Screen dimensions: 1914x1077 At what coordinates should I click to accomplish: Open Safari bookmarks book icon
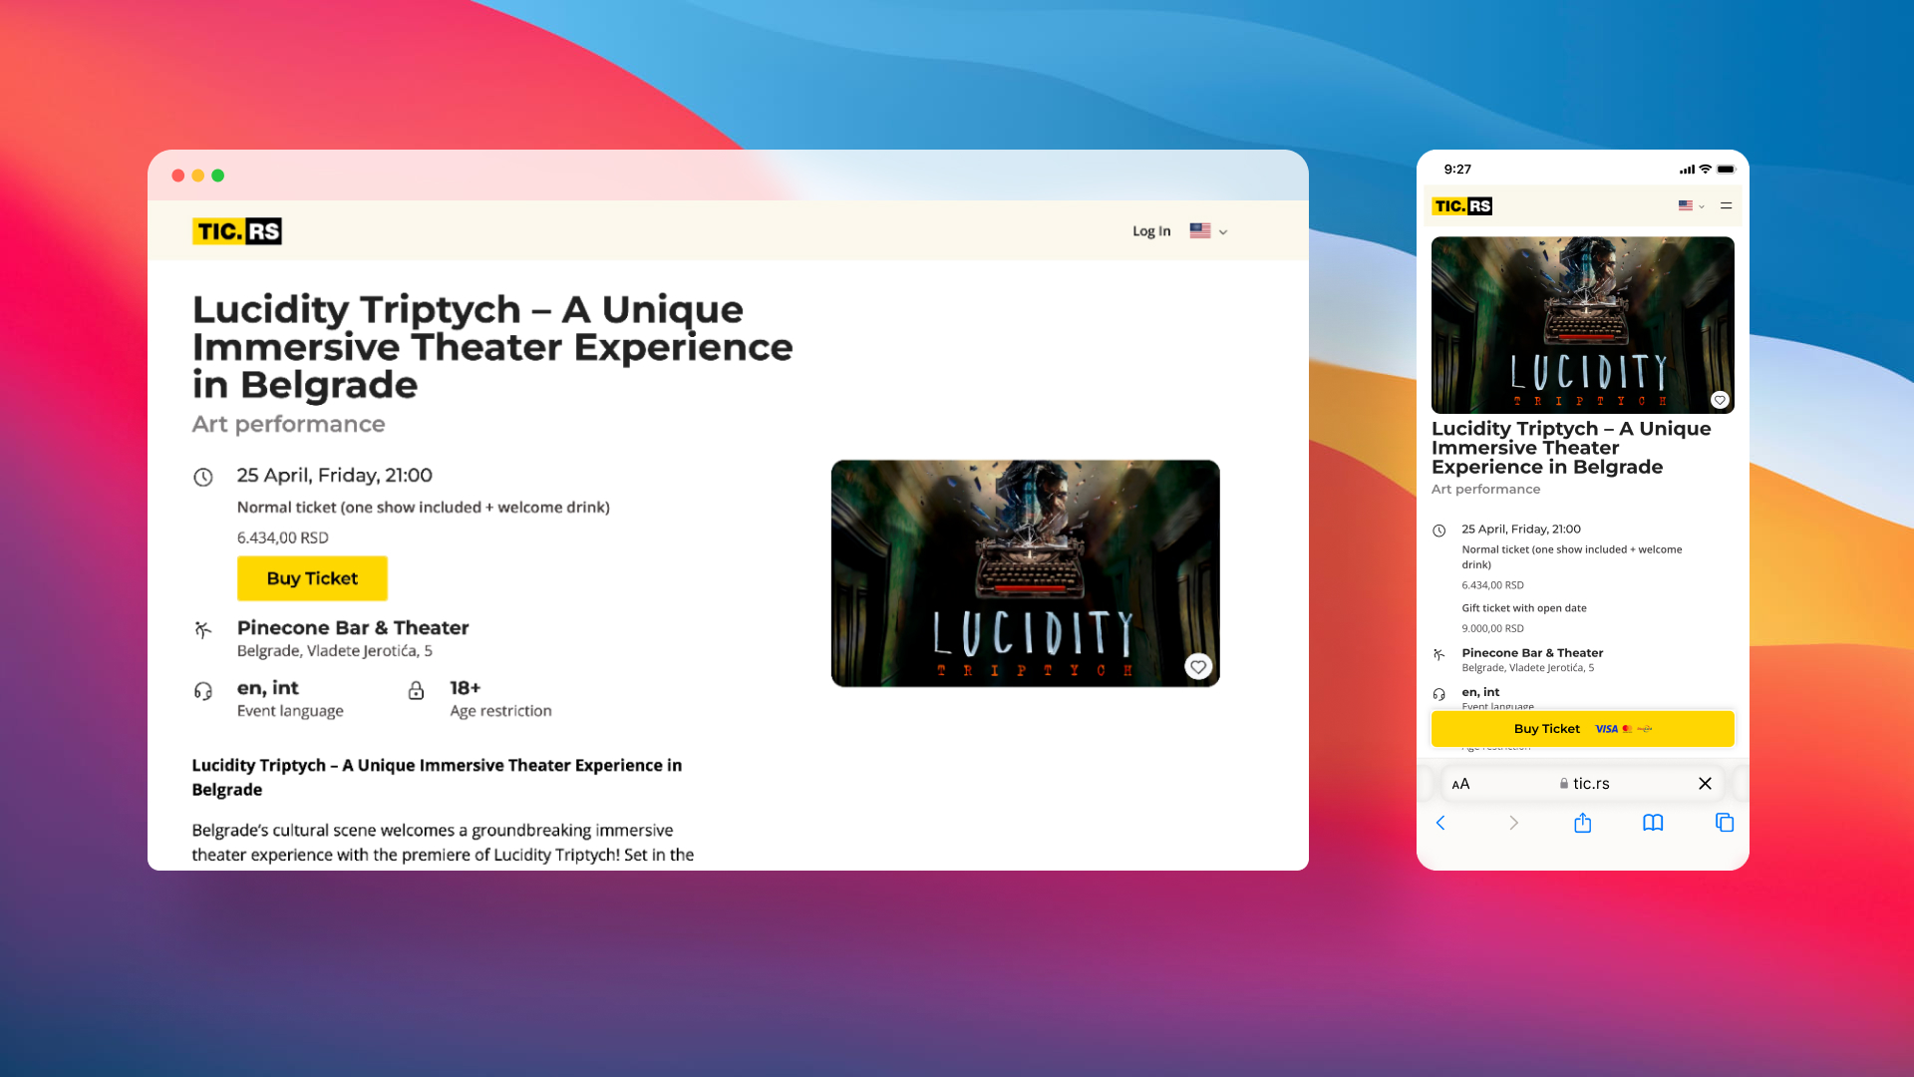click(x=1653, y=823)
